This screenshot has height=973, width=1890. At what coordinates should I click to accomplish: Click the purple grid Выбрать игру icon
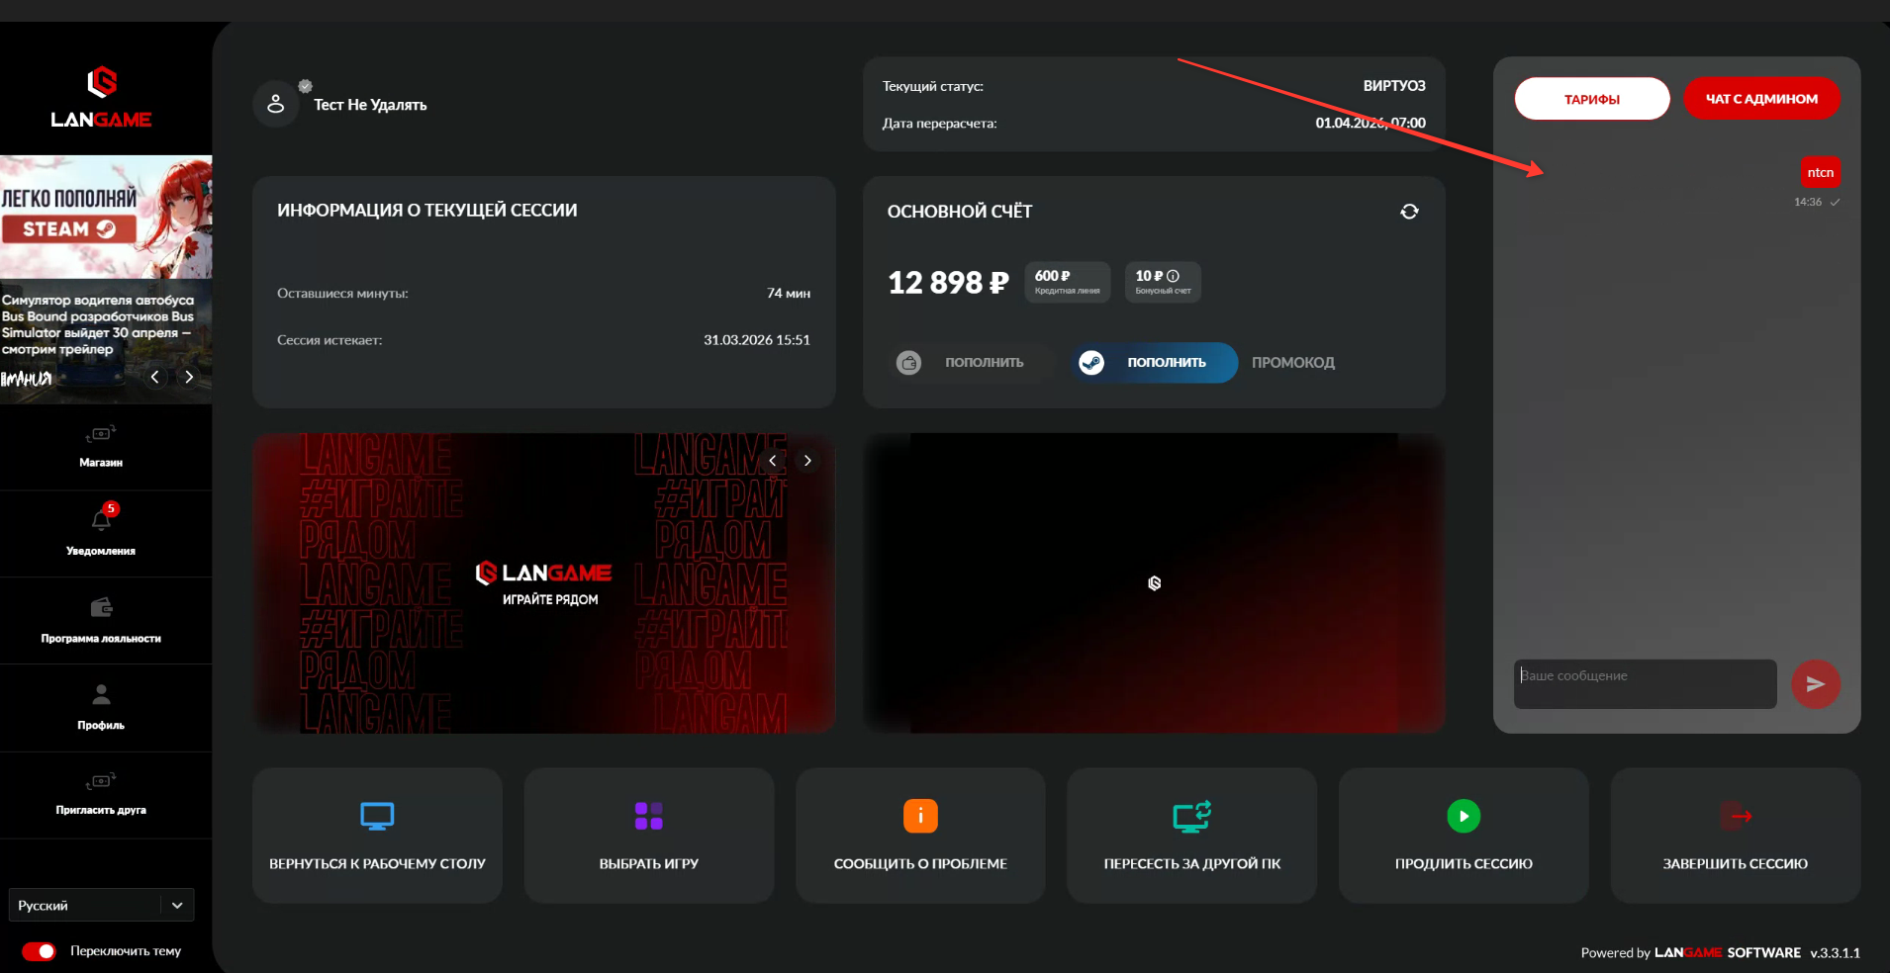649,816
